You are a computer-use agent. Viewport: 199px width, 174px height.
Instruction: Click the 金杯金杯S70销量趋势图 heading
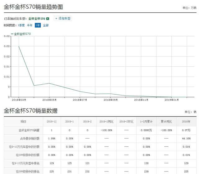tap(34, 7)
